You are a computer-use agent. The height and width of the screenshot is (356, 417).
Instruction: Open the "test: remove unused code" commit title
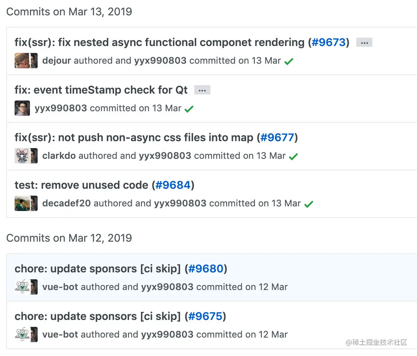pos(81,185)
